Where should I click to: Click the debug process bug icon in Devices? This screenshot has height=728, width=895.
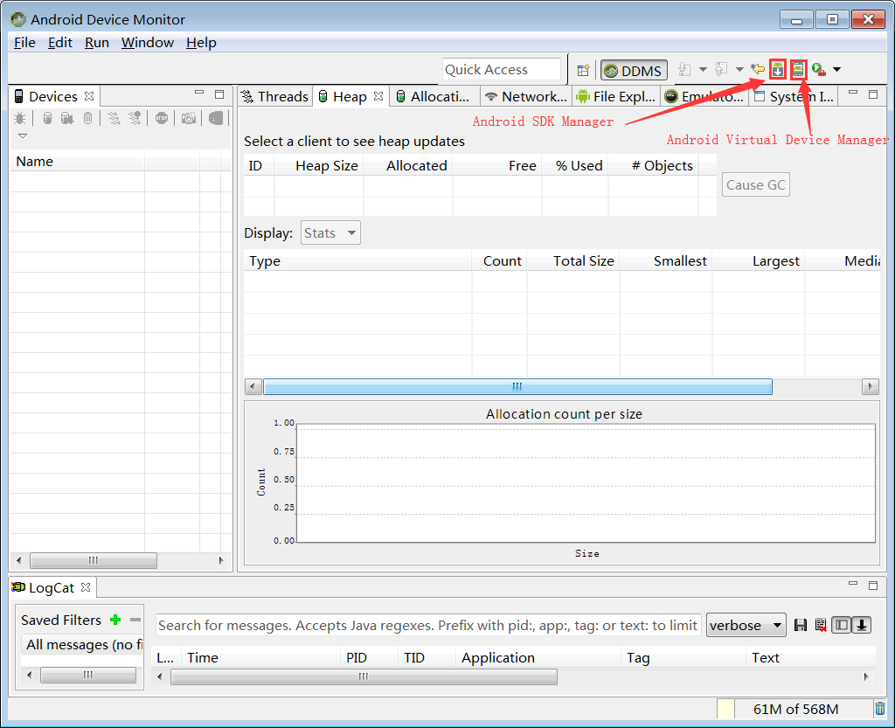click(x=19, y=118)
